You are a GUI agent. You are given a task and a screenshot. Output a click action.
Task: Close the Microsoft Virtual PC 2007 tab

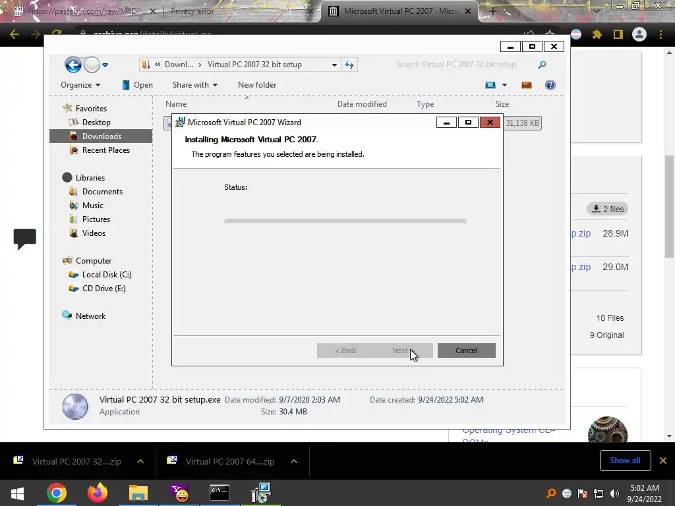pyautogui.click(x=468, y=11)
